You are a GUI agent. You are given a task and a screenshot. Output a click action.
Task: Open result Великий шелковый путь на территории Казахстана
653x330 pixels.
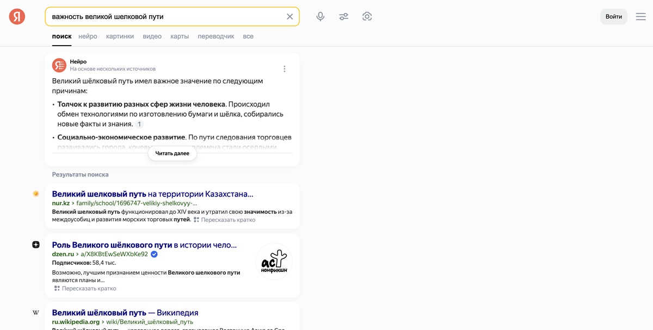(152, 194)
